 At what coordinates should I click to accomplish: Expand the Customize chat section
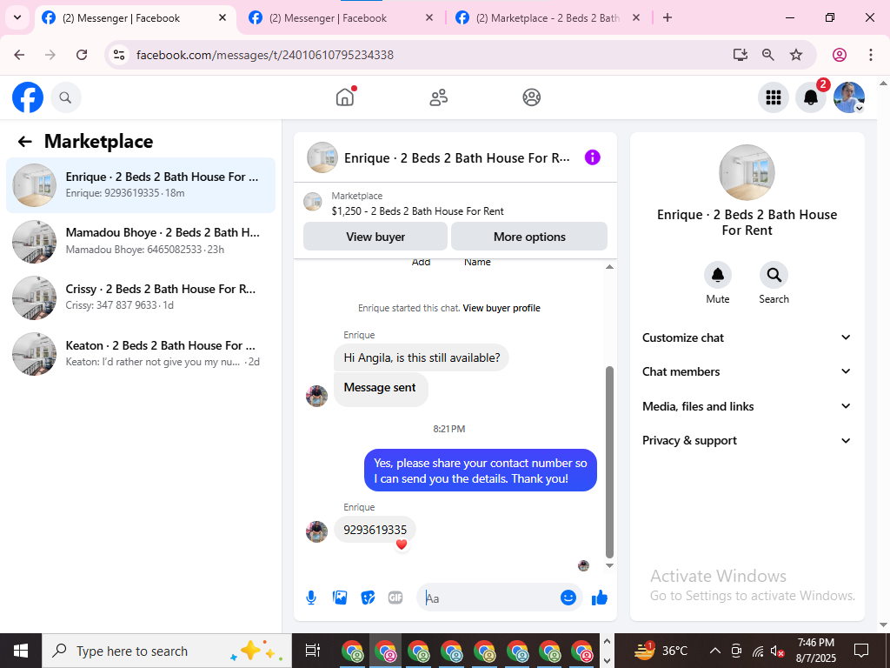[x=747, y=337]
